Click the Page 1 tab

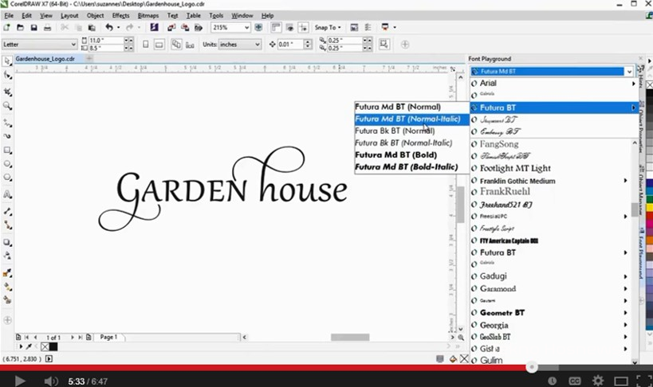coord(108,337)
